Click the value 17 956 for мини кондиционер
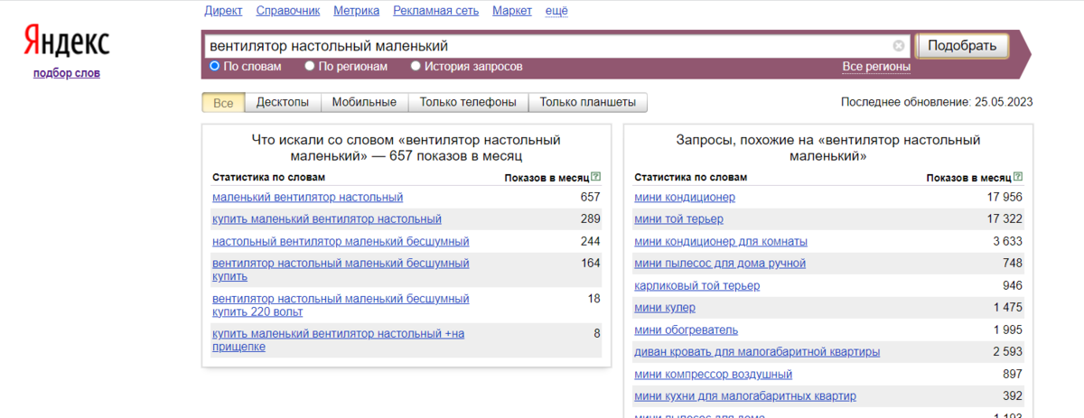1084x418 pixels. (1005, 197)
